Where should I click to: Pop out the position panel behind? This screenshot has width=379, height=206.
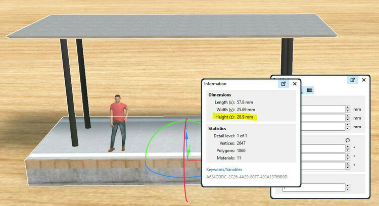click(x=352, y=80)
